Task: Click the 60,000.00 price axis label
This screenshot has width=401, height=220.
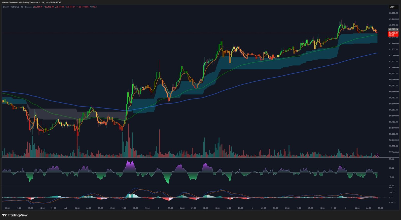Action: [393, 92]
